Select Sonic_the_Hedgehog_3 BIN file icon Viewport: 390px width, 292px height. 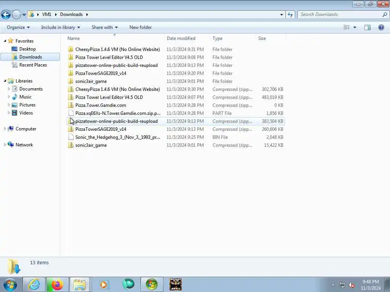click(x=71, y=137)
